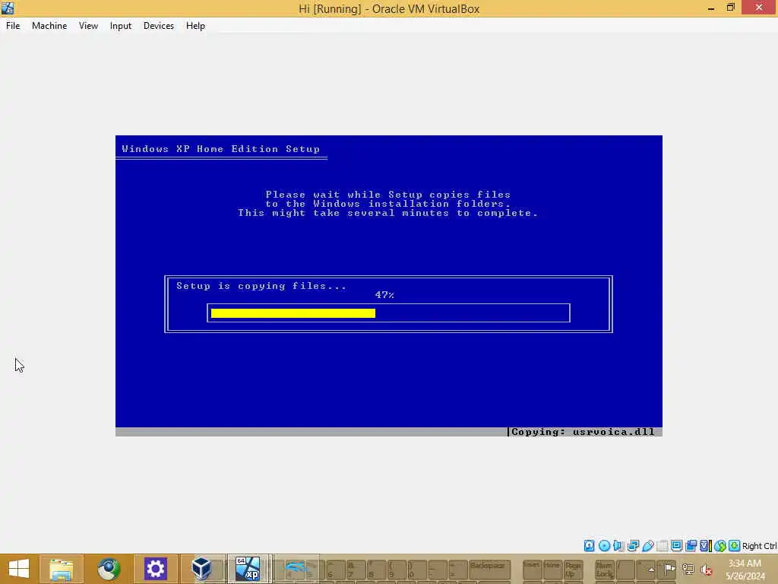
Task: Click the CPU virtualization V indicator
Action: pos(705,546)
